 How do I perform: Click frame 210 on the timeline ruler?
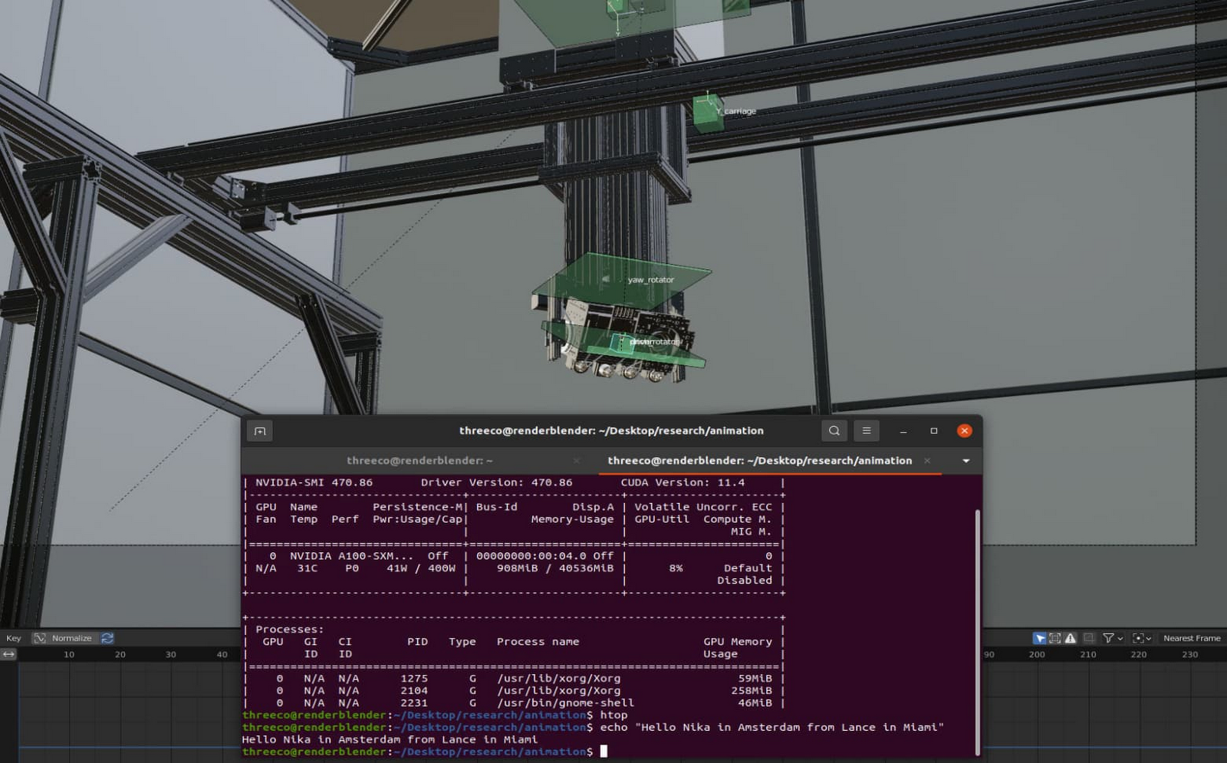point(1087,655)
